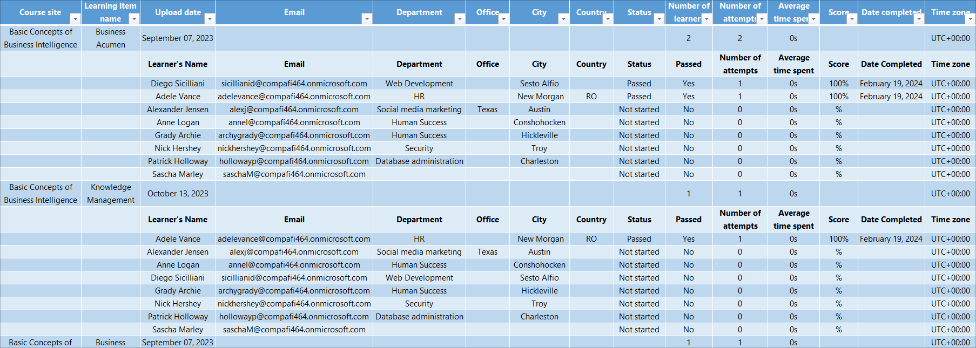Open the Course site filter dropdown
Image resolution: width=976 pixels, height=348 pixels.
click(x=75, y=19)
